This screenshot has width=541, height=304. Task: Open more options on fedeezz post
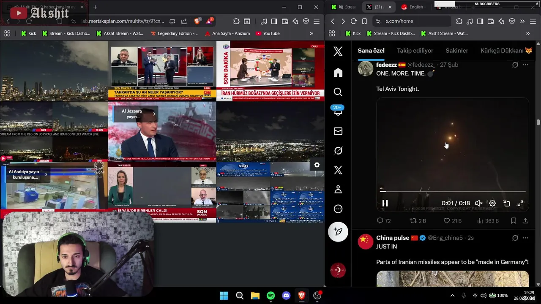pos(525,65)
